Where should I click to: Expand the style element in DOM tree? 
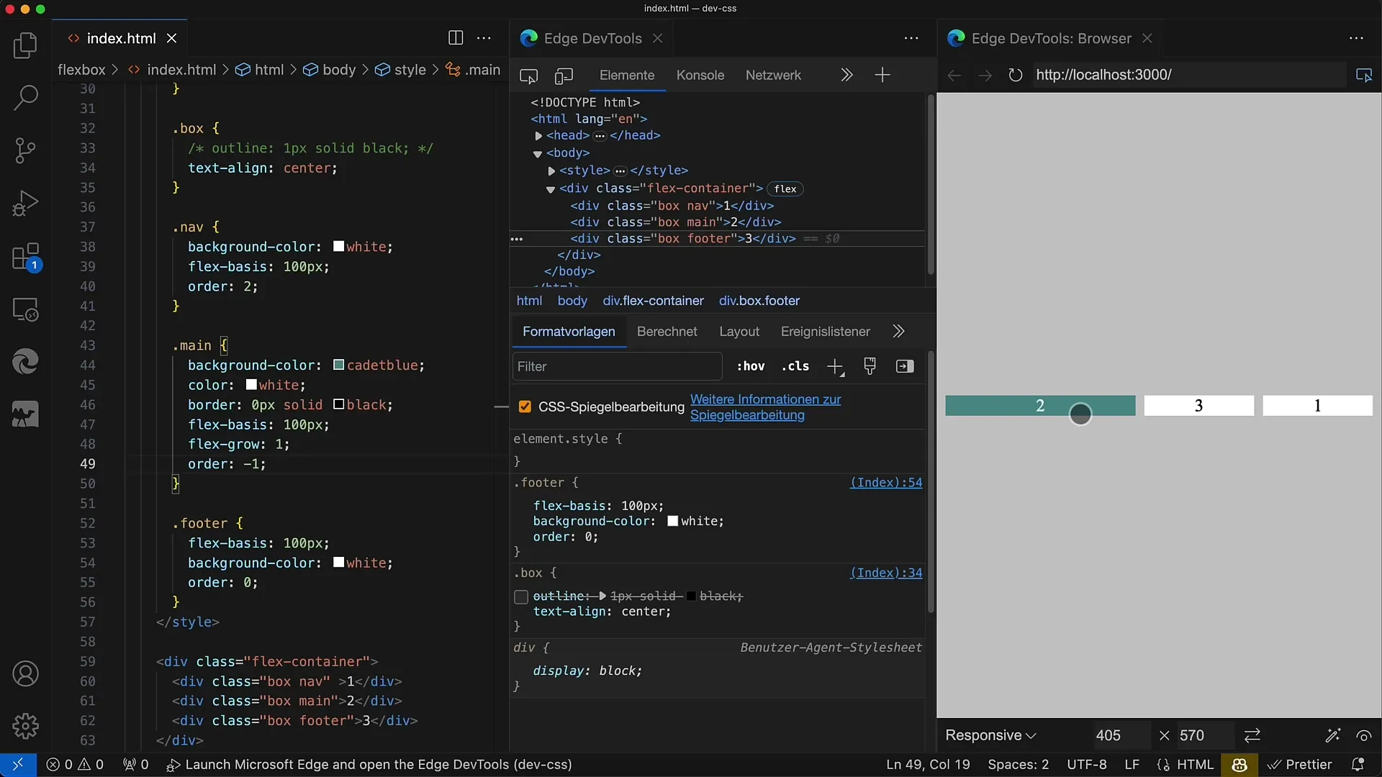tap(551, 171)
